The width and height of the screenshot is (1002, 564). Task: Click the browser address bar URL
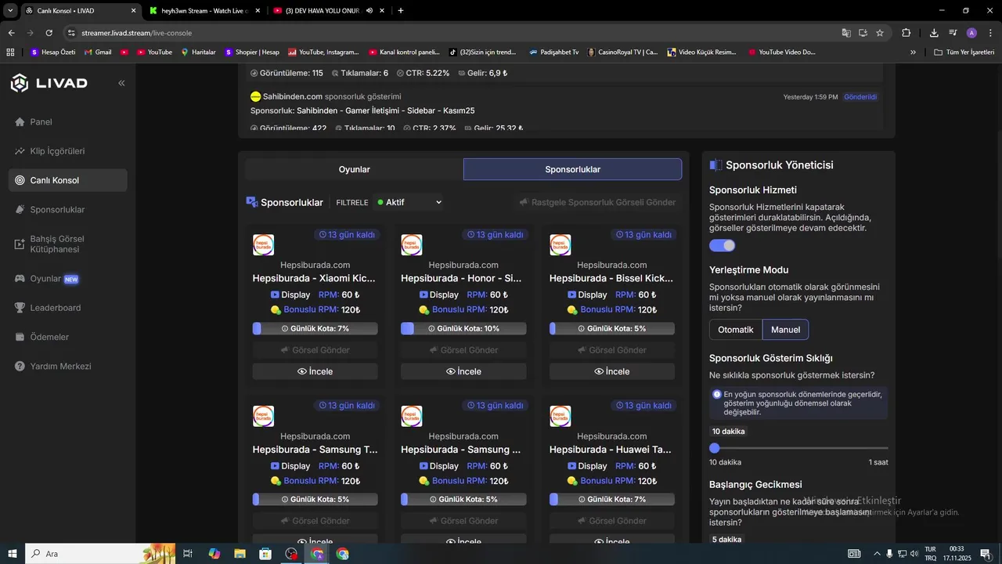point(136,33)
